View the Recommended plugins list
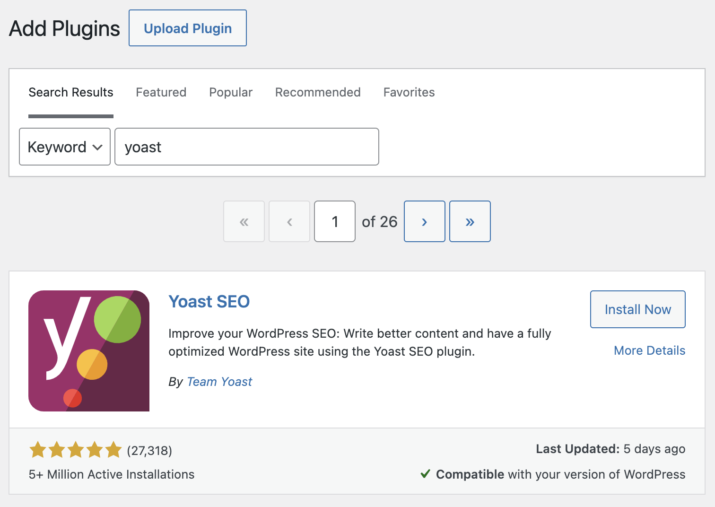 (317, 92)
